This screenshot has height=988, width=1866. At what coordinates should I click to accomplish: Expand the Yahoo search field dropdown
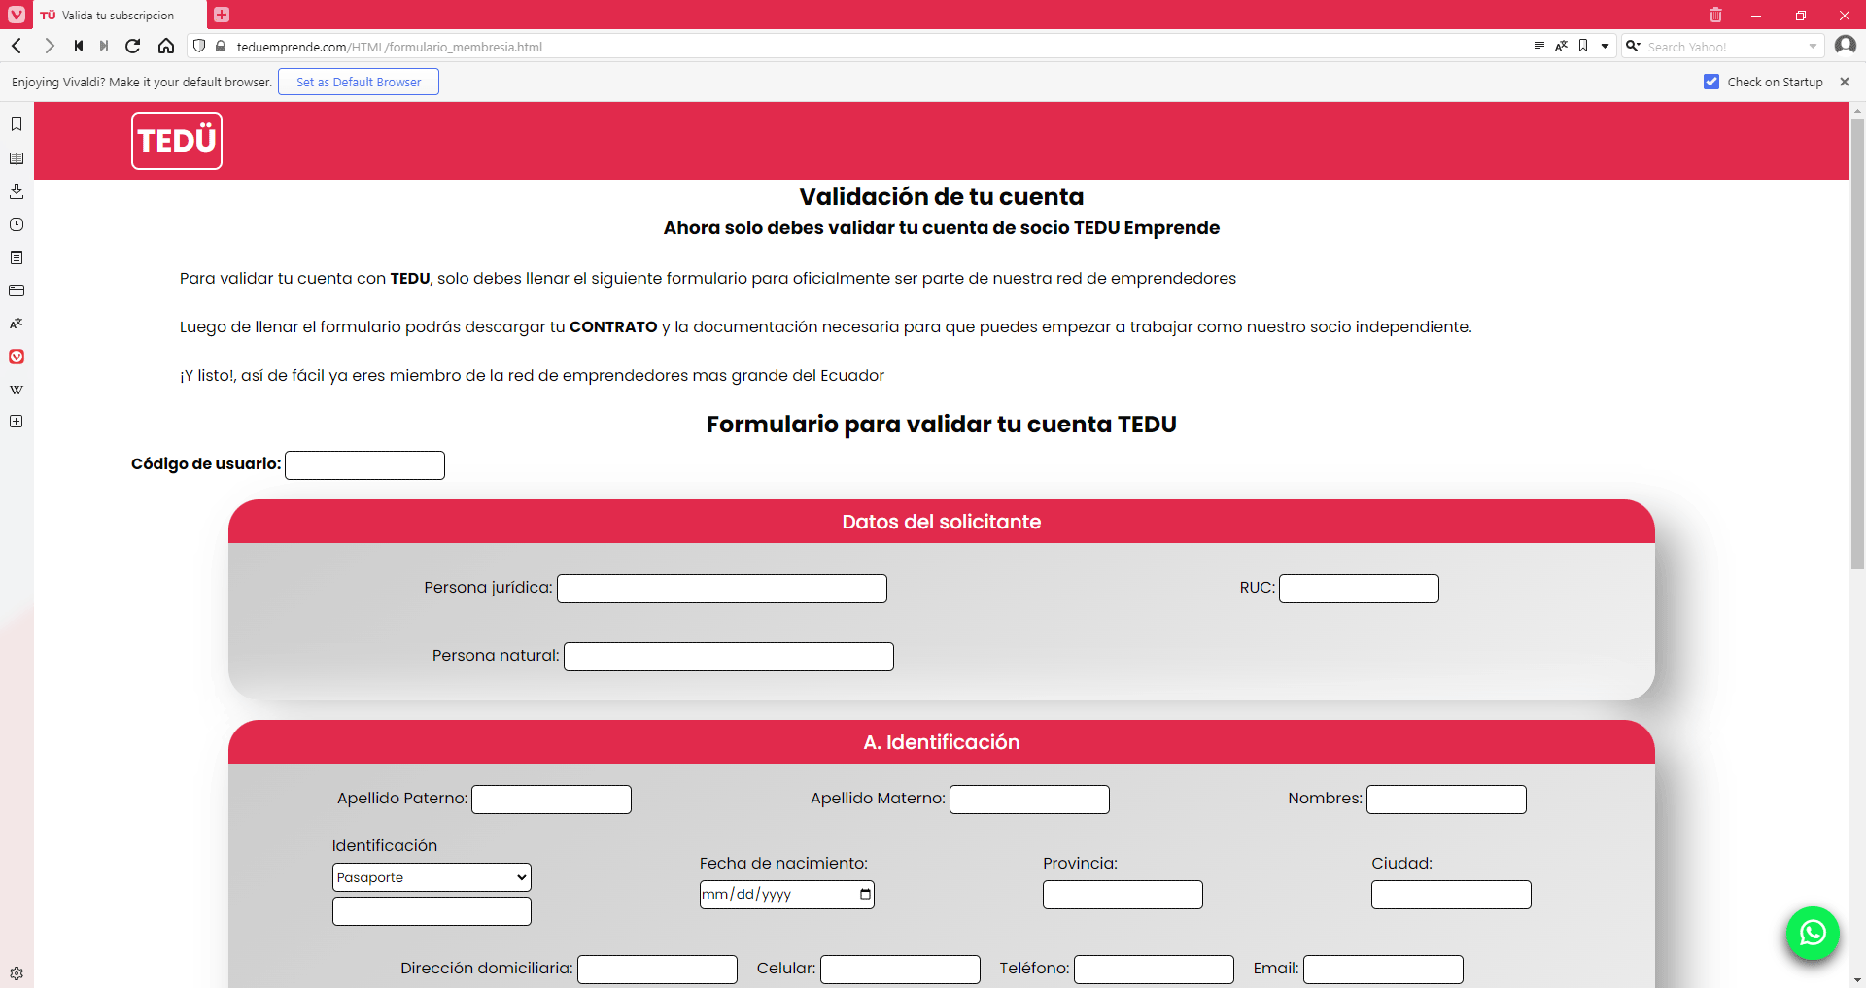click(1813, 47)
